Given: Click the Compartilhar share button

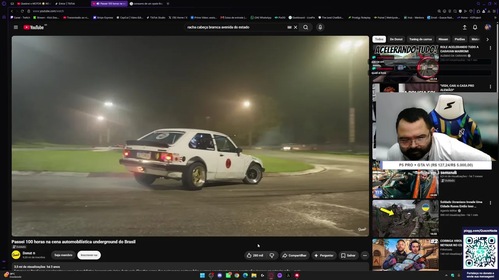Looking at the screenshot, I should tap(294, 255).
